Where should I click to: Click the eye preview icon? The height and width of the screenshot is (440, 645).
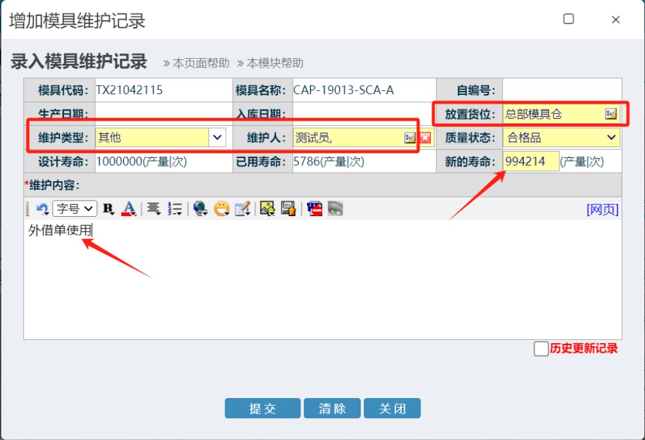point(335,208)
